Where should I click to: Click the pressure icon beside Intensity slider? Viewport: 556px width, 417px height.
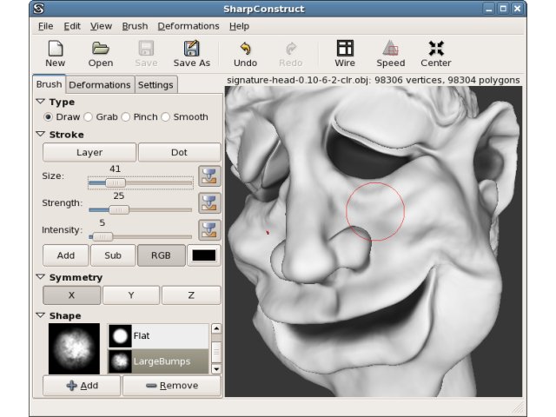pyautogui.click(x=209, y=229)
